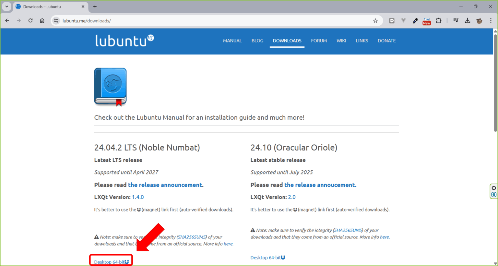Click the LINE extension icon
Screen dimensions: 498x266
pyautogui.click(x=391, y=20)
